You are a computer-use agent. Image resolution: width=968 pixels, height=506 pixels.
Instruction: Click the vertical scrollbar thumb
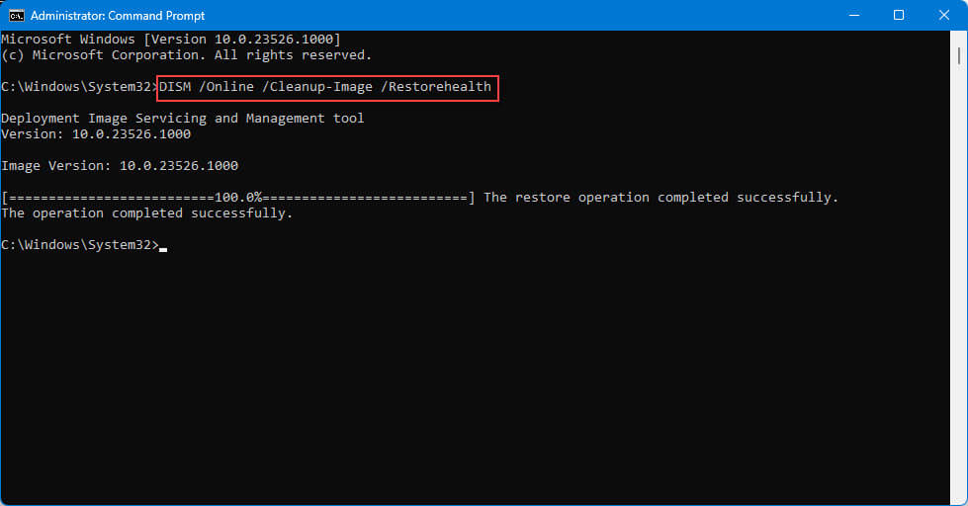(x=959, y=55)
